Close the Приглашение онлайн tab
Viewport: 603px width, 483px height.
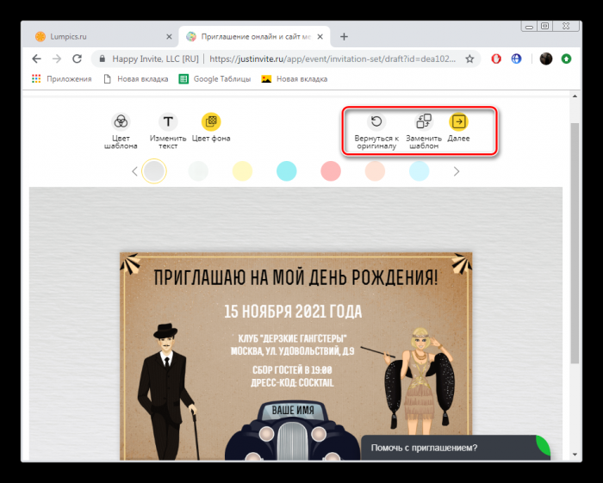point(320,36)
